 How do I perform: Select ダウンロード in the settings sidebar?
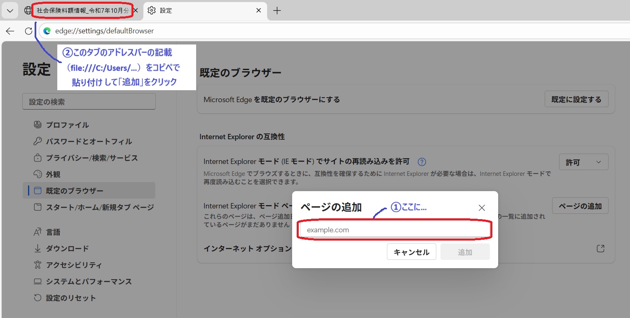tap(67, 248)
